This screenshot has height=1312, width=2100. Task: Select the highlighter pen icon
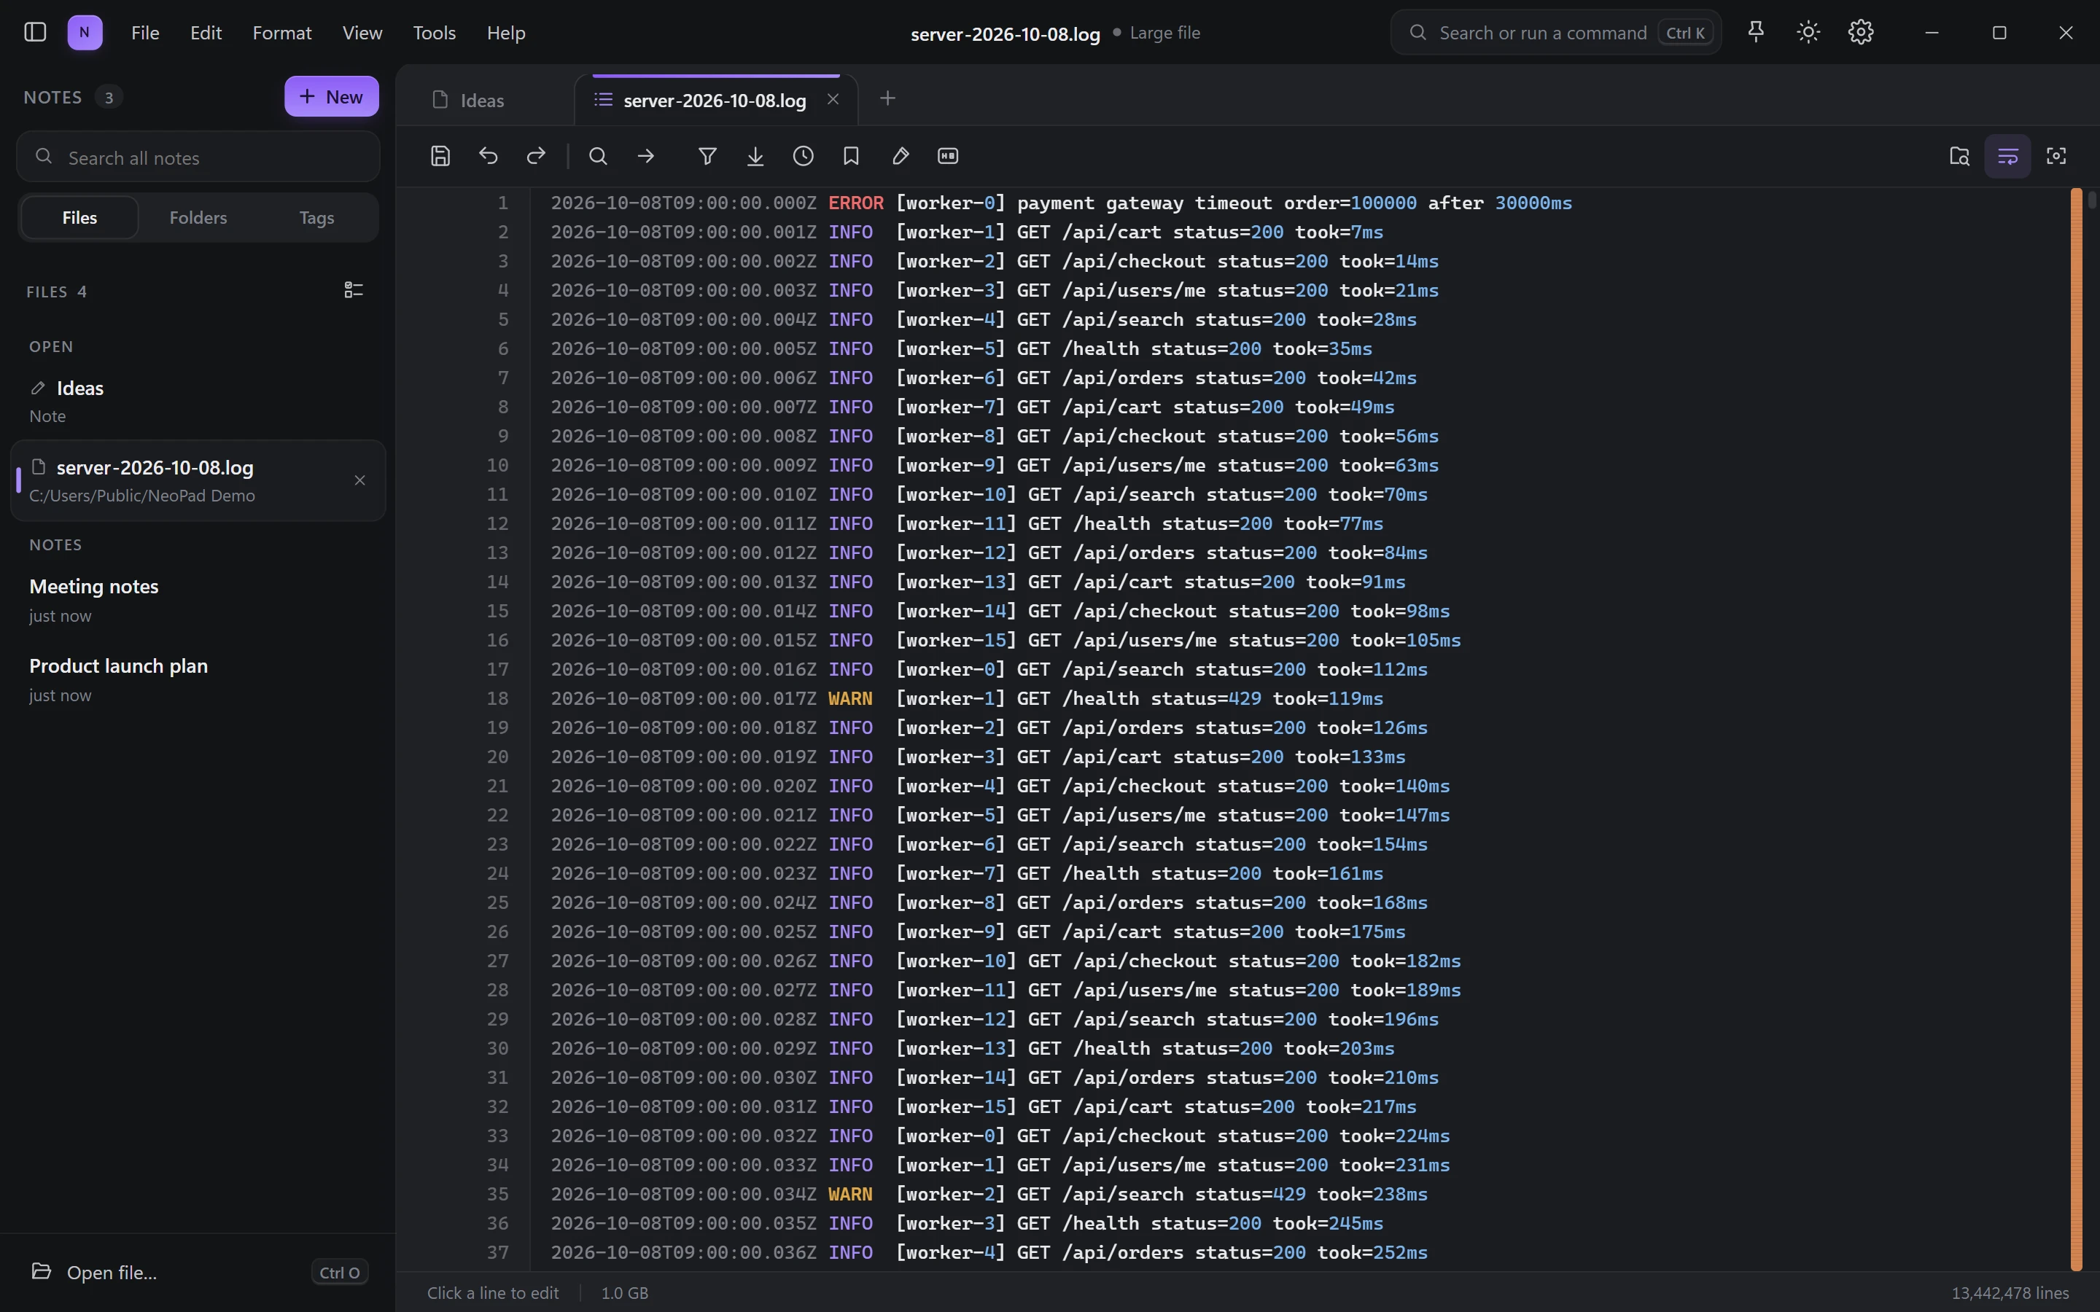[x=900, y=156]
